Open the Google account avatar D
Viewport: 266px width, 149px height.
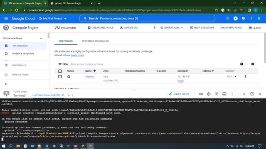click(259, 18)
